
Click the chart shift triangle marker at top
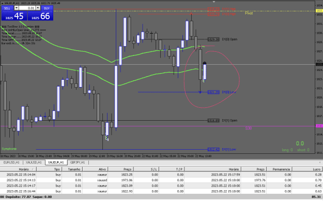tap(214, 2)
